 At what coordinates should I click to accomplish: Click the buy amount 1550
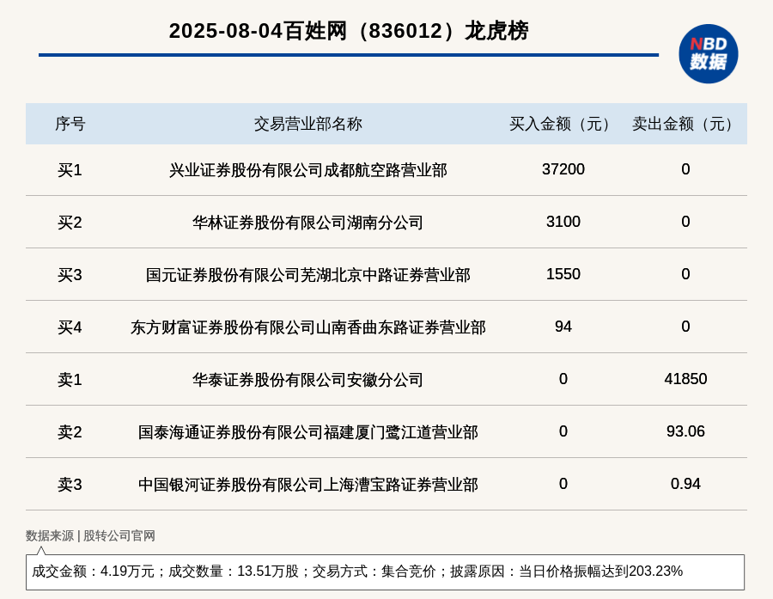click(x=563, y=274)
